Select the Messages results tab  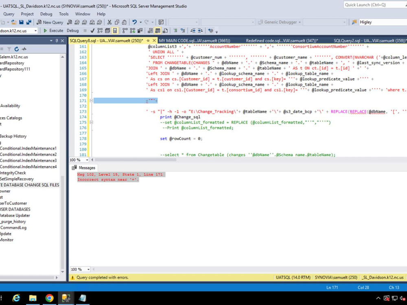tap(84, 168)
